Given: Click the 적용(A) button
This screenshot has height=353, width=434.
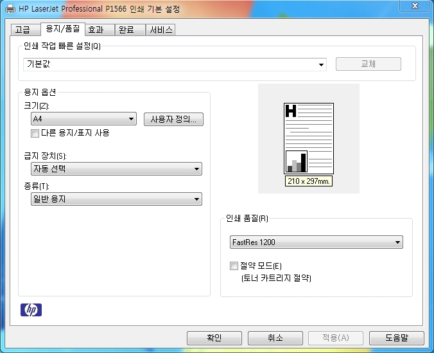Looking at the screenshot, I should coord(336,338).
